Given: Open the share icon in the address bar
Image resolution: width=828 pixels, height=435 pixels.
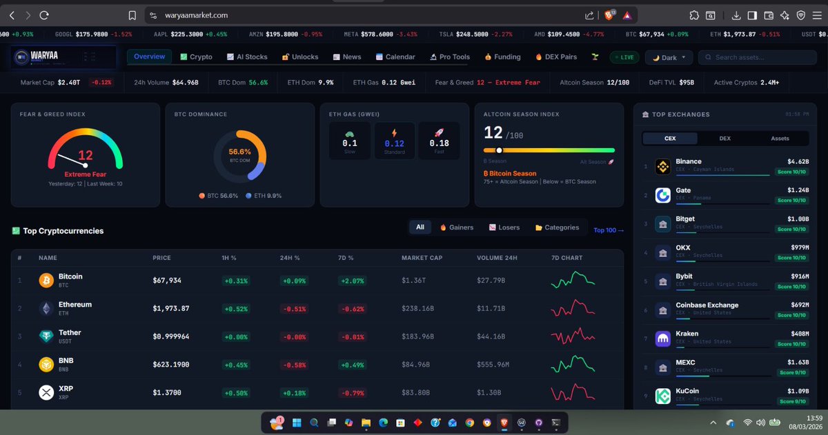Looking at the screenshot, I should 590,14.
